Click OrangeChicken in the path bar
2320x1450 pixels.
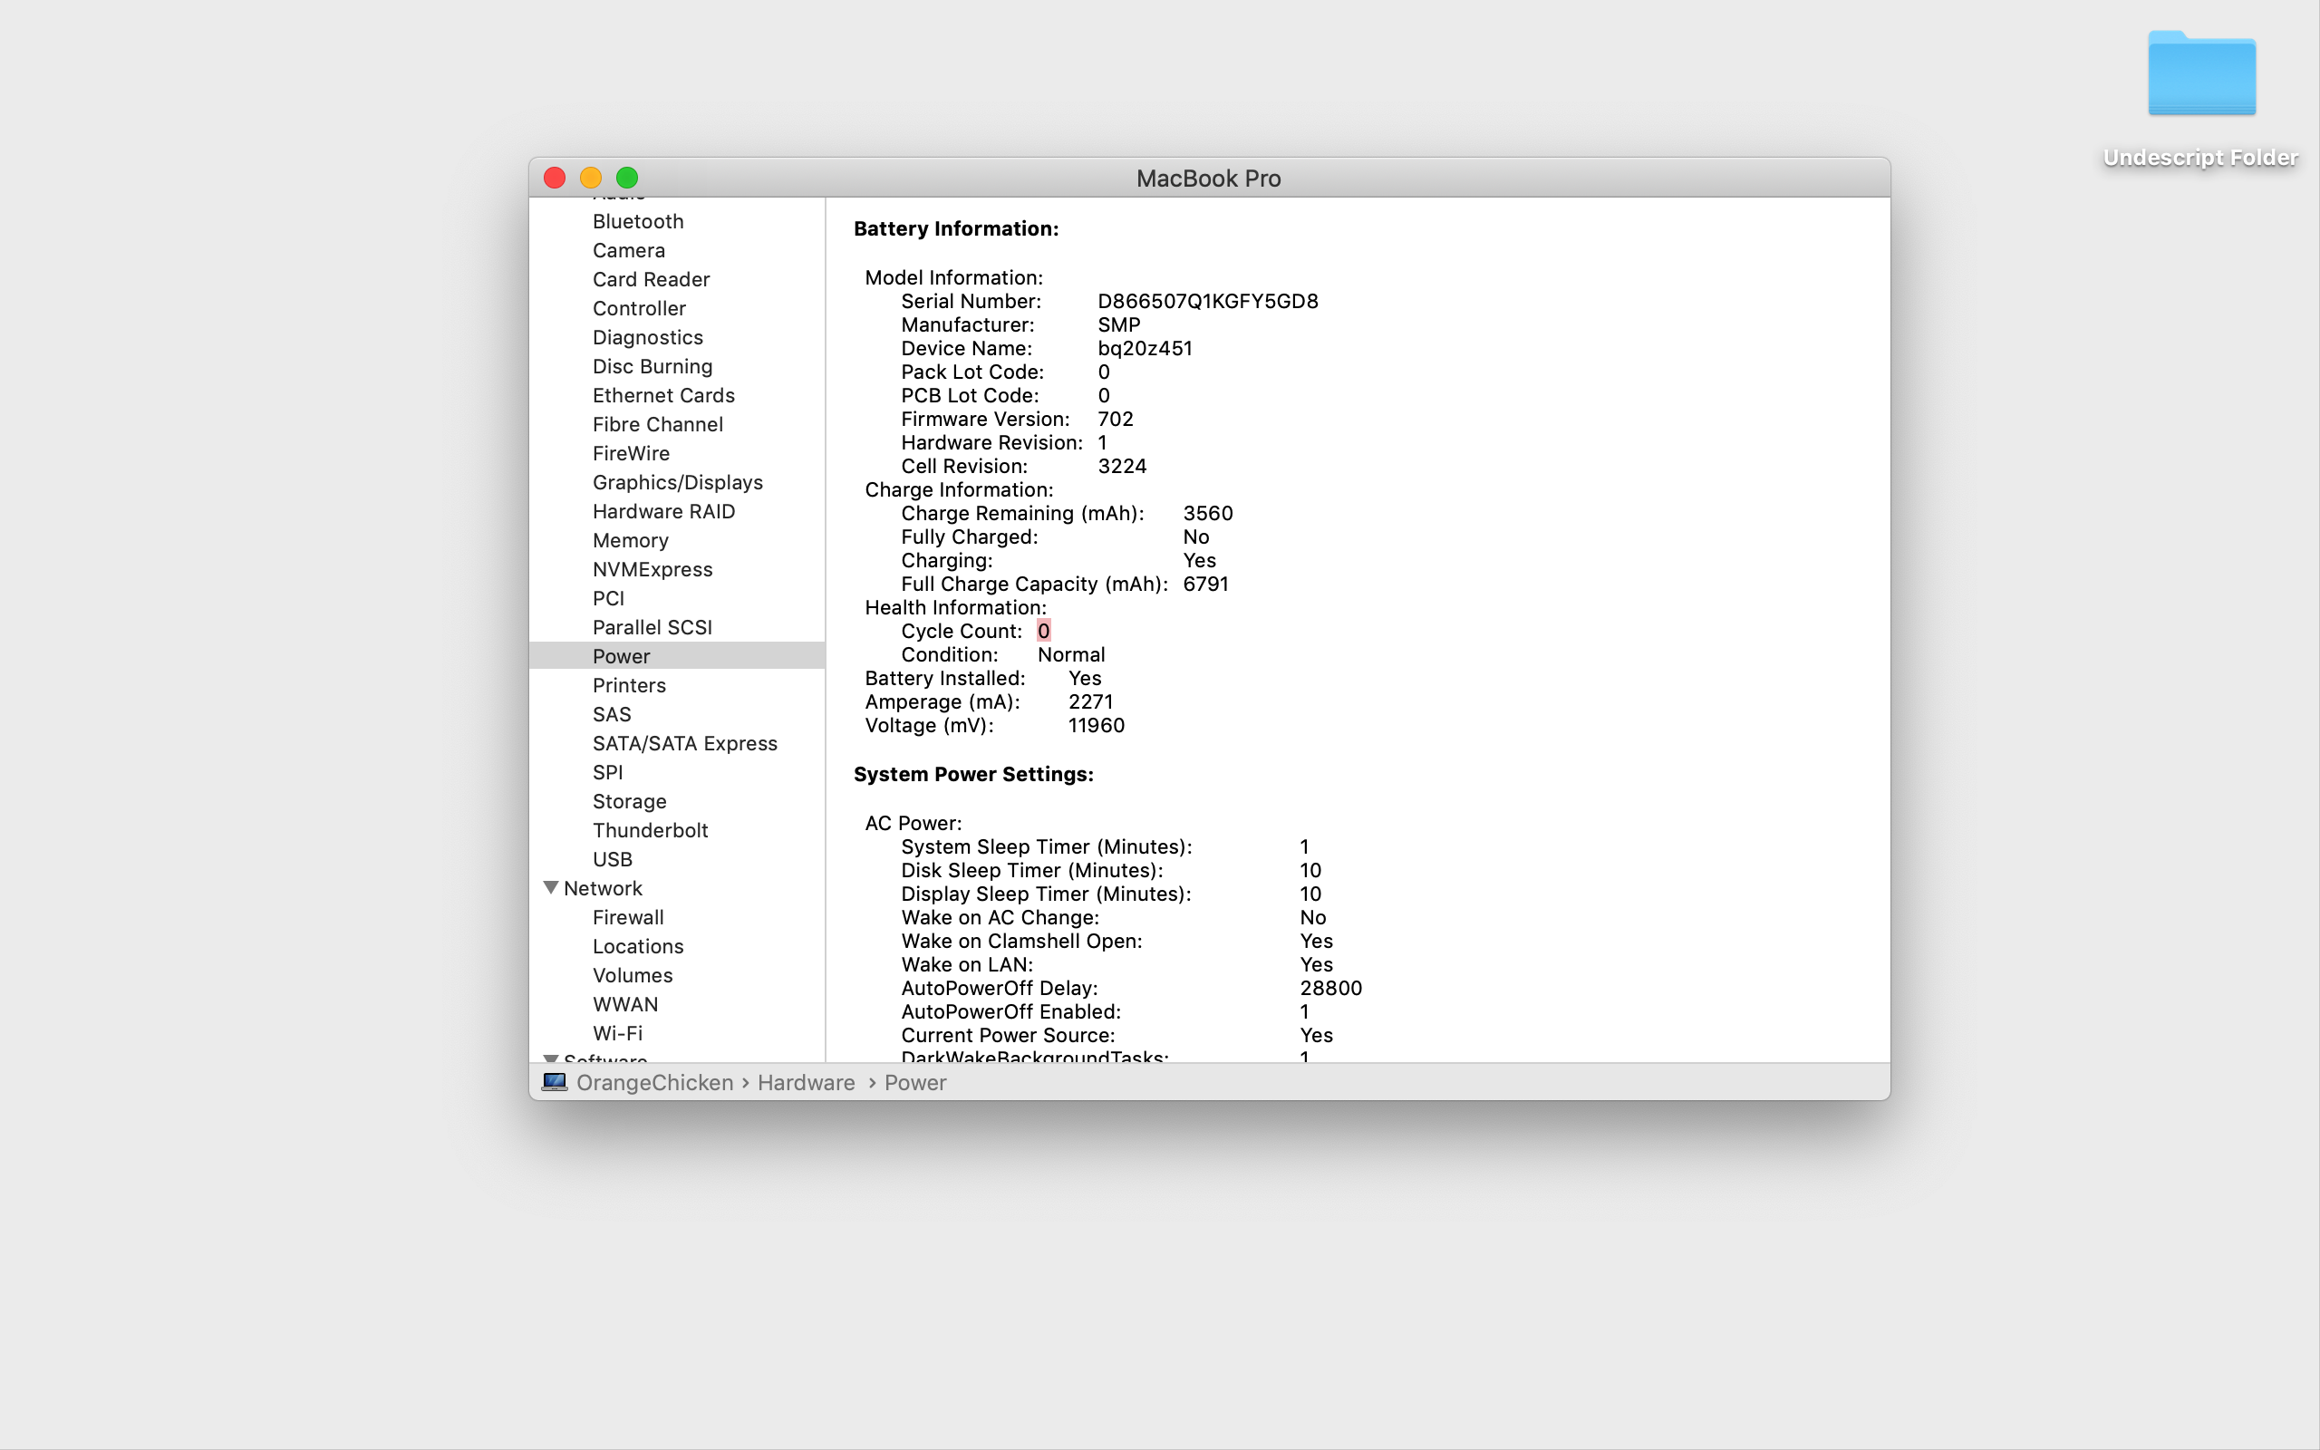pos(653,1083)
